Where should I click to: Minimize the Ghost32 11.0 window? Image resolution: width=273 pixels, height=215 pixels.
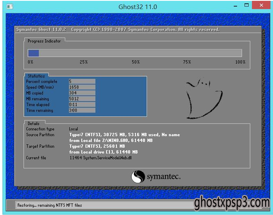[235, 6]
